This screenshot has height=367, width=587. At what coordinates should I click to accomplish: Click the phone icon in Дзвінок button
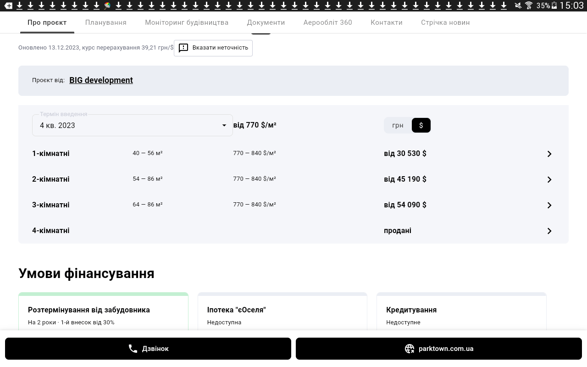pyautogui.click(x=133, y=349)
